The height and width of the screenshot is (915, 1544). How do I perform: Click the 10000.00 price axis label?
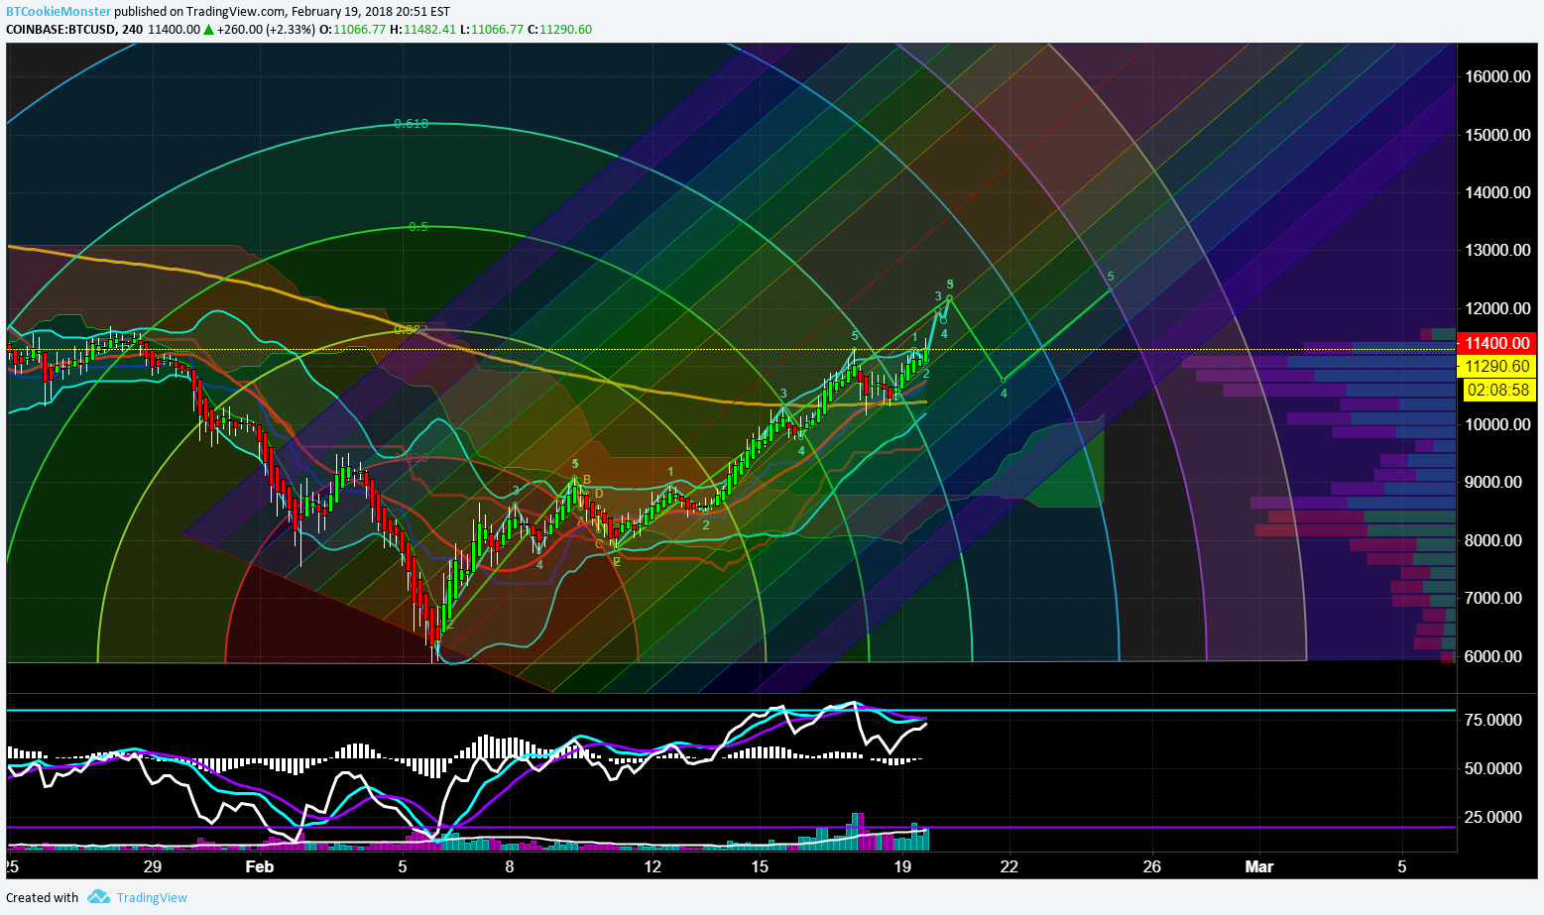1497,424
